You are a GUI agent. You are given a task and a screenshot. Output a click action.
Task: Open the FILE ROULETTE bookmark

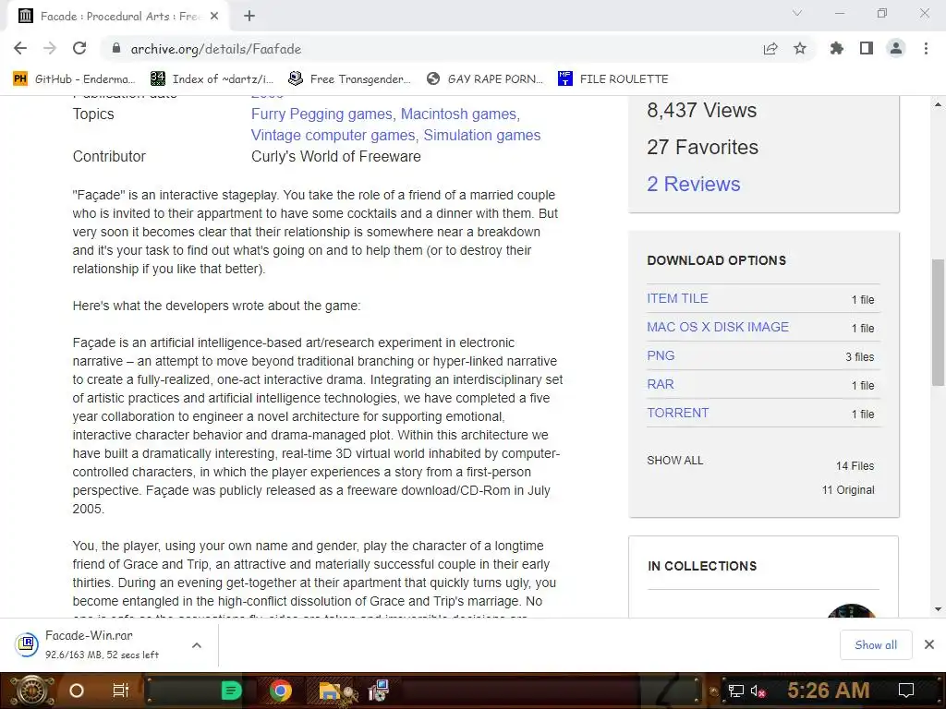tap(613, 79)
